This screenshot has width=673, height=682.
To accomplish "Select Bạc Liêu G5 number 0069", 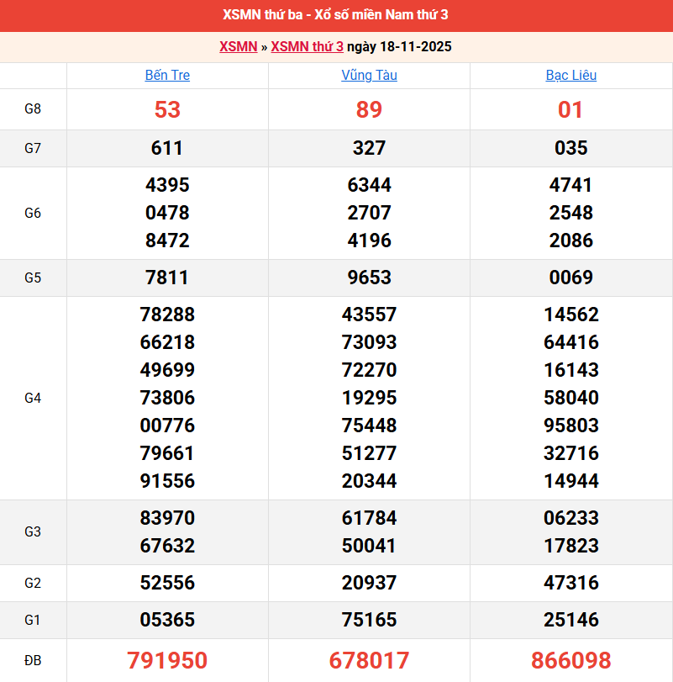I will pos(570,278).
